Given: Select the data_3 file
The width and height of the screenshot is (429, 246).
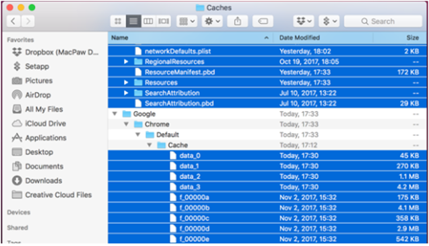Looking at the screenshot, I should click(267, 187).
